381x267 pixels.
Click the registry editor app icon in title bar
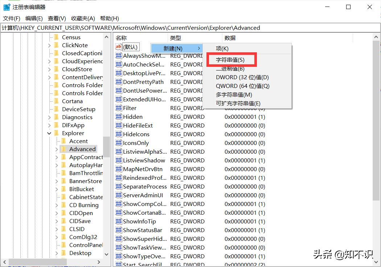[7, 7]
